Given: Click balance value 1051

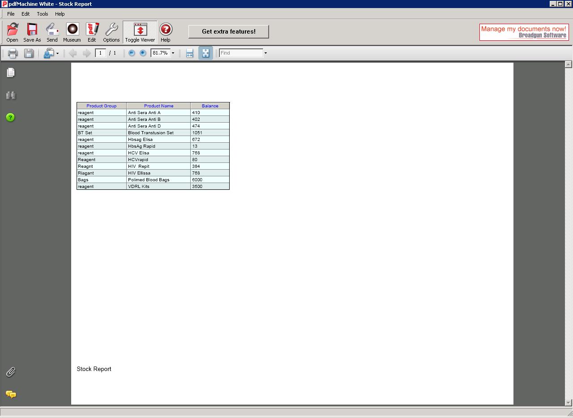Looking at the screenshot, I should point(197,133).
